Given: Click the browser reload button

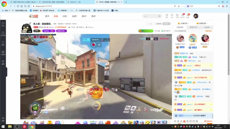Looking at the screenshot, I should [18, 6].
